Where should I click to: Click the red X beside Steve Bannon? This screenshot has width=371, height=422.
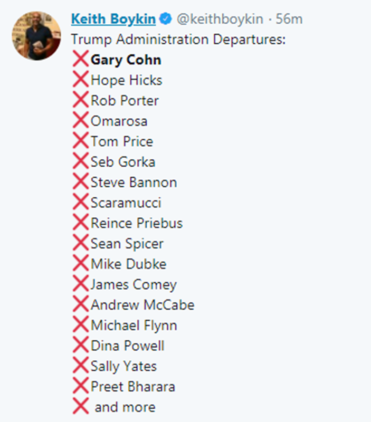coord(80,183)
